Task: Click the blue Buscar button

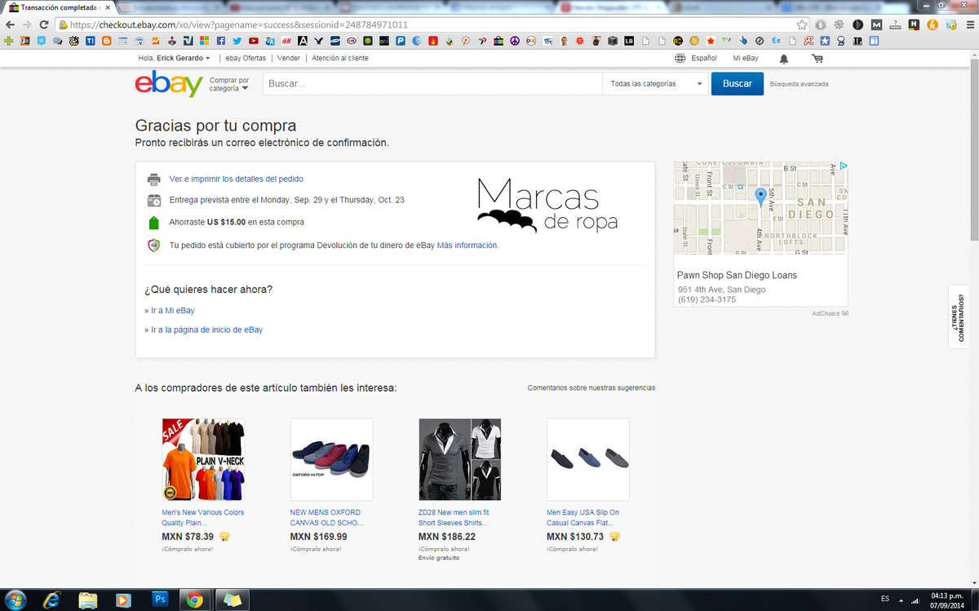Action: [738, 83]
